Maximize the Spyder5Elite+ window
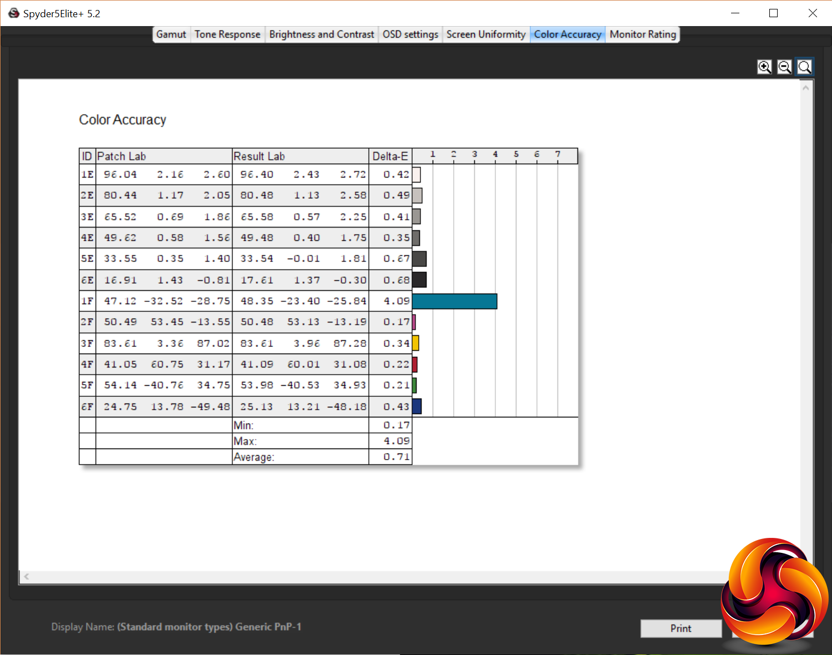Viewport: 832px width, 655px height. point(774,13)
